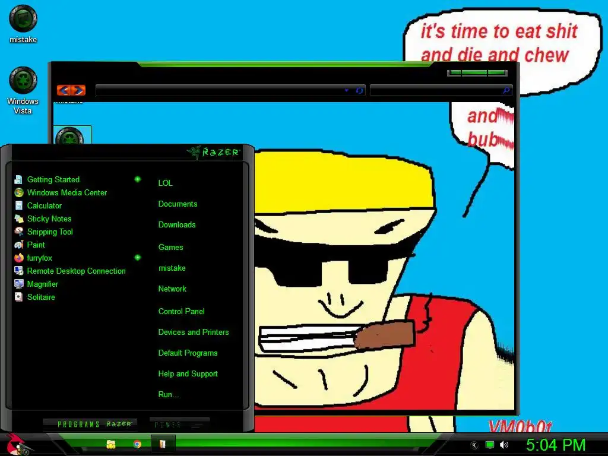Open the folder icon in taskbar

[111, 444]
